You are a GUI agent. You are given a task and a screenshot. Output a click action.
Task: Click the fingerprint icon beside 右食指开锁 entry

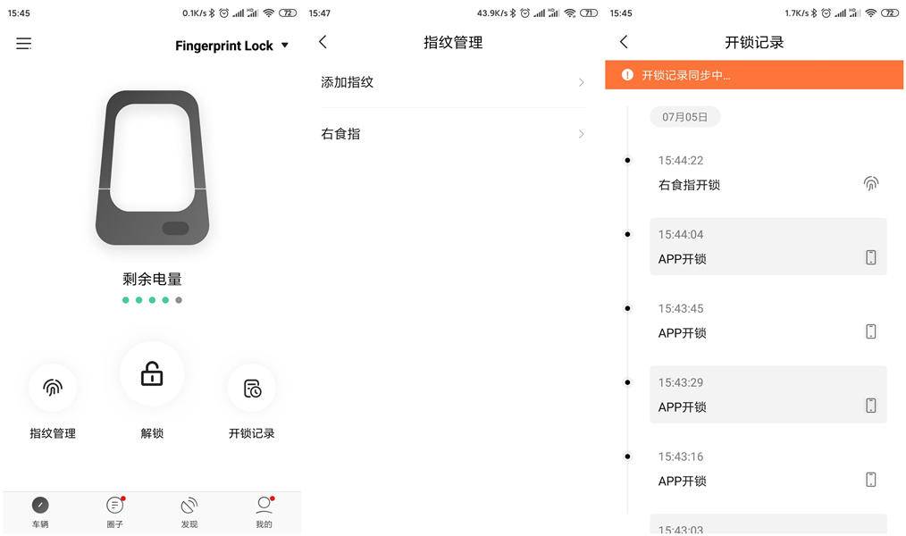(871, 183)
